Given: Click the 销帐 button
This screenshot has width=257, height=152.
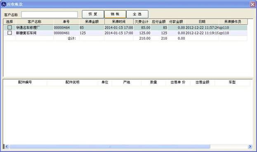Looking at the screenshot, I should 115,14.
